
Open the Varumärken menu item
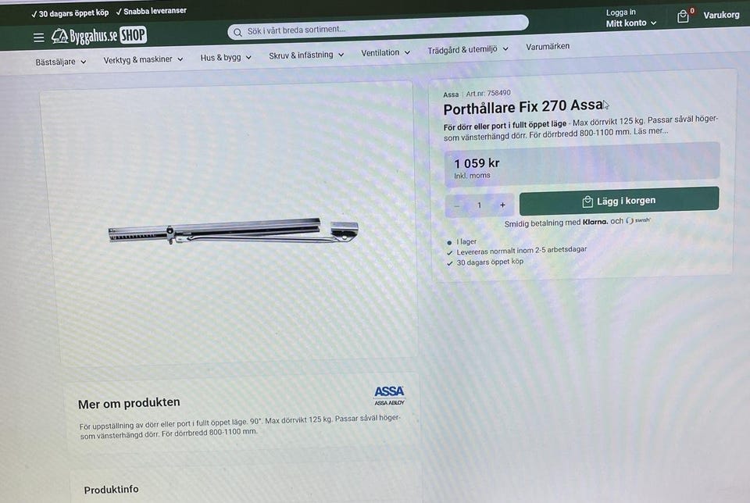[x=548, y=46]
